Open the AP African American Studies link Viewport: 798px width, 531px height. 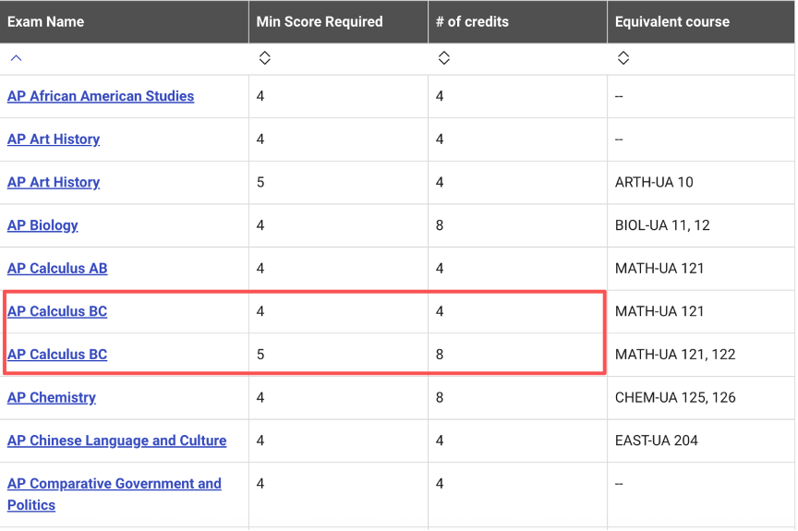click(101, 96)
